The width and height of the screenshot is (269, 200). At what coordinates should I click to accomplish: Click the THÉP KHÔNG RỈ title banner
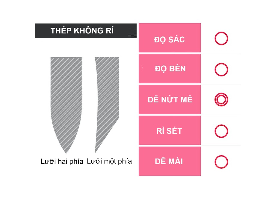82,31
